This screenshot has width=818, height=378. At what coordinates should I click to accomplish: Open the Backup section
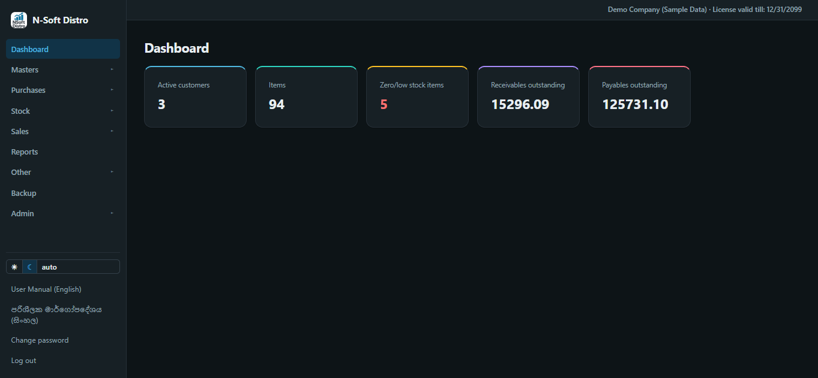(x=63, y=193)
